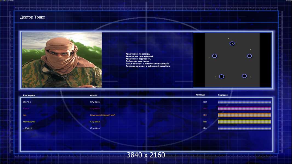Screen dimensions: 292x164
Task: Click the Сибирская язва гамма line
Action: point(138,61)
